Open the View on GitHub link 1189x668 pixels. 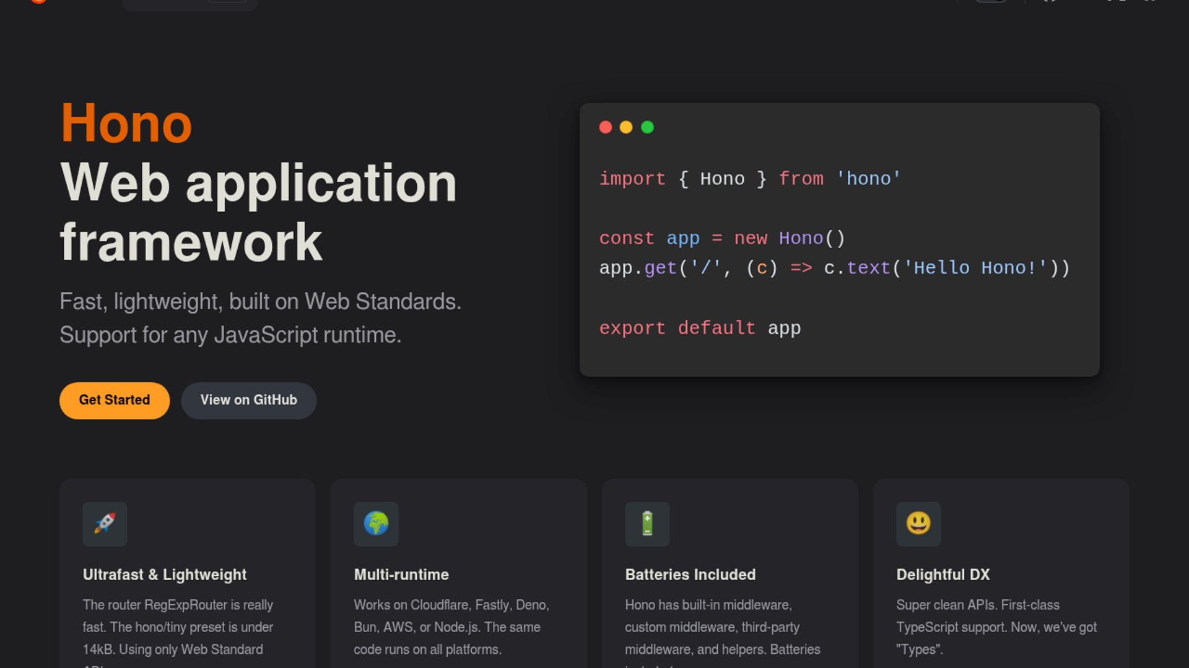pos(248,400)
